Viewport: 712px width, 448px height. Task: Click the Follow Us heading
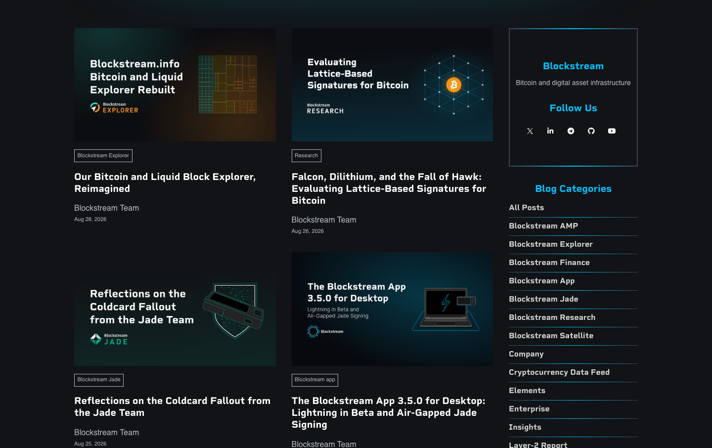click(x=573, y=108)
